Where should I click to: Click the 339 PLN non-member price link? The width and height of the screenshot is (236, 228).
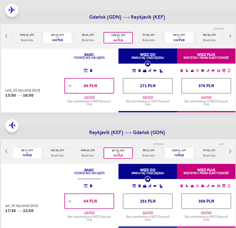tap(148, 97)
